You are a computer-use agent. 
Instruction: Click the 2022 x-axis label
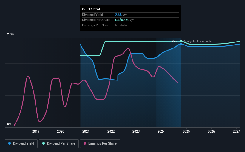coord(111,131)
